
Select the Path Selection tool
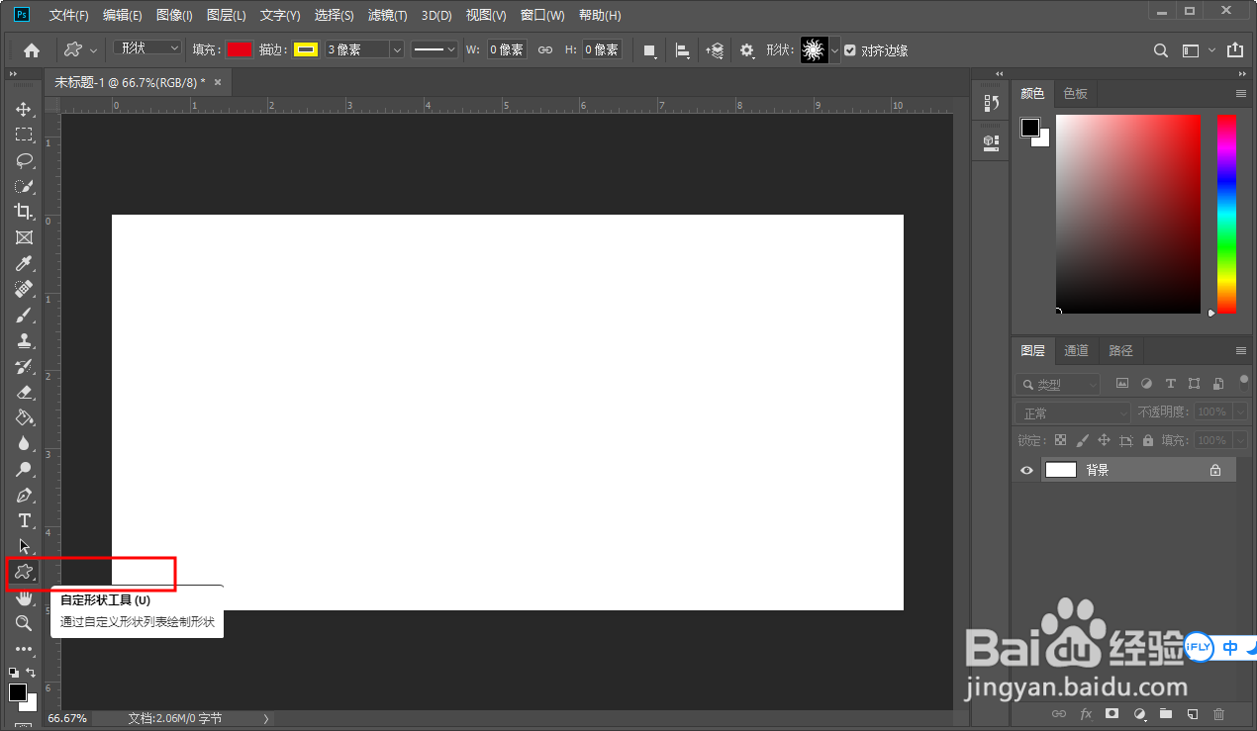point(24,546)
